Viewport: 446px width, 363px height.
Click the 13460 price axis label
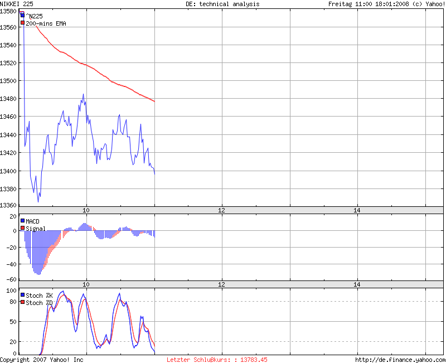pos(8,117)
